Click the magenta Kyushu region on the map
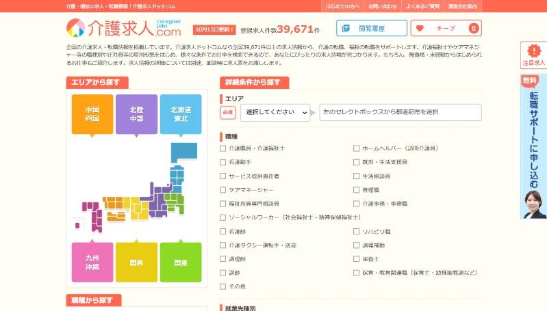This screenshot has width=547, height=311. coord(94,217)
